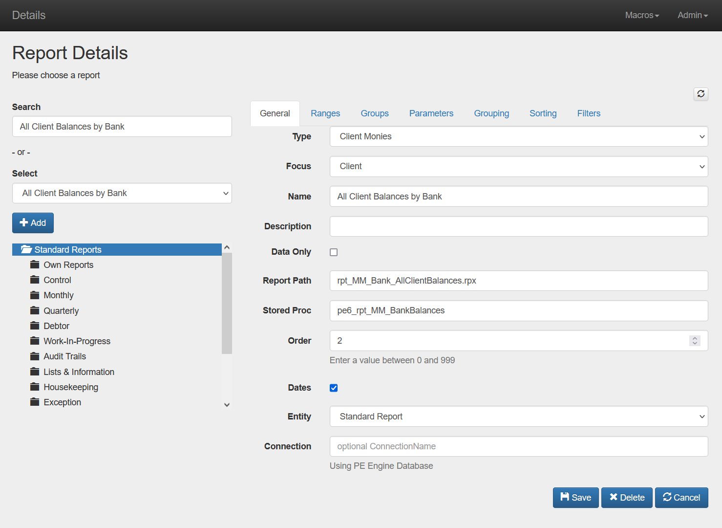Click the Standard Reports open folder icon
Screen dimensions: 722x528
pyautogui.click(x=26, y=249)
